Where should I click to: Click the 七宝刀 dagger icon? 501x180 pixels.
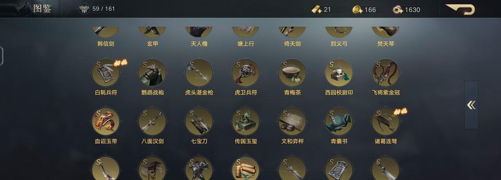[x=199, y=121]
